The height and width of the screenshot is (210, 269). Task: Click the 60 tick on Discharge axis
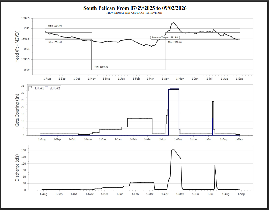tap(24, 177)
